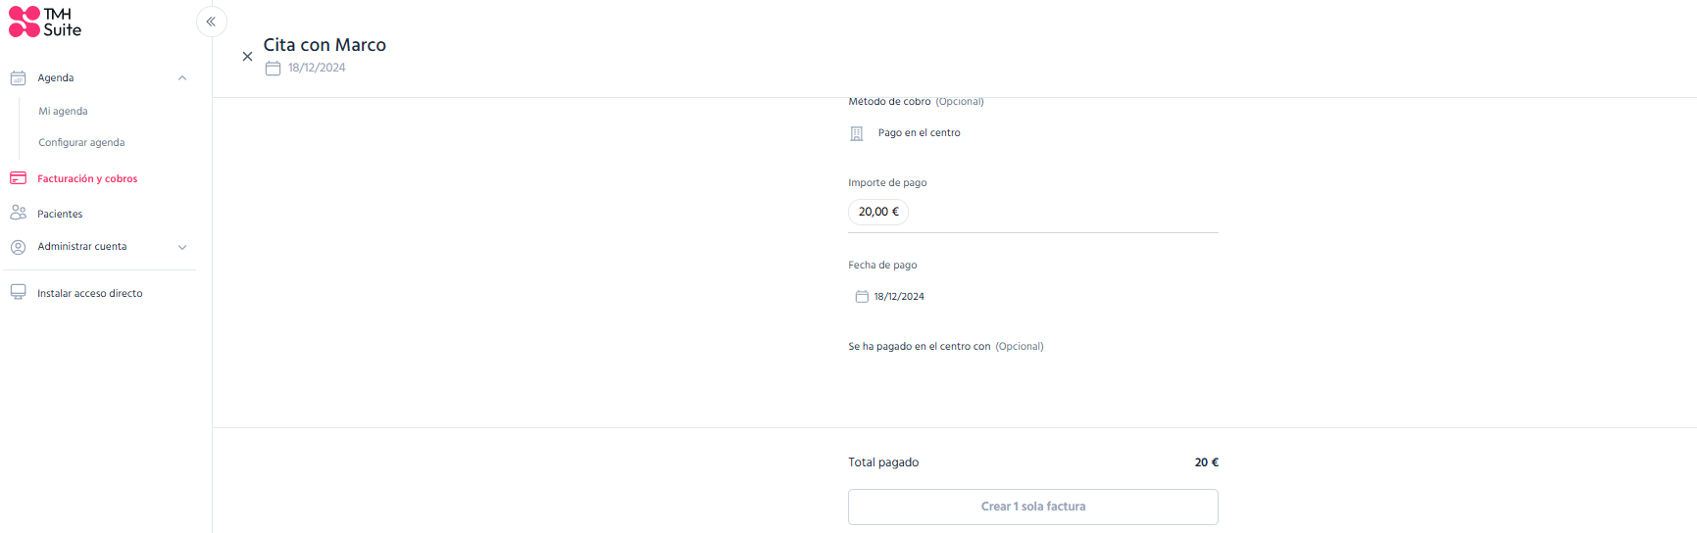
Task: Edit the 20,00 € importe field
Action: (878, 212)
